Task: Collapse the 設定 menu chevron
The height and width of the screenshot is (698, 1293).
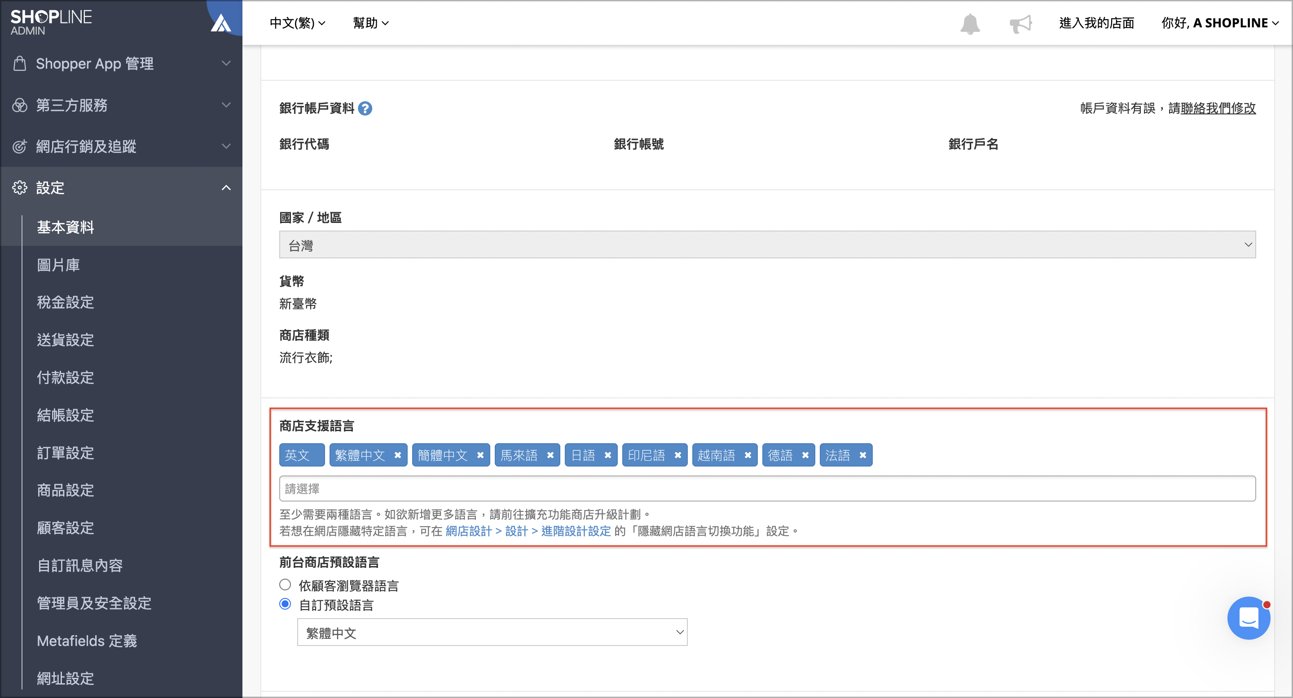Action: pos(226,188)
